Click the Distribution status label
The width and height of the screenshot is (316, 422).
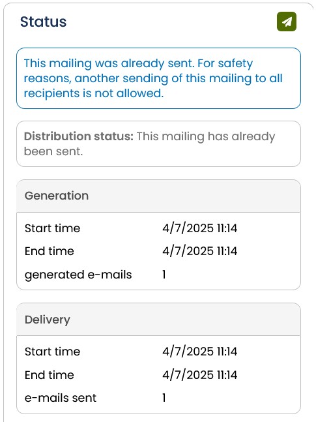click(x=79, y=136)
